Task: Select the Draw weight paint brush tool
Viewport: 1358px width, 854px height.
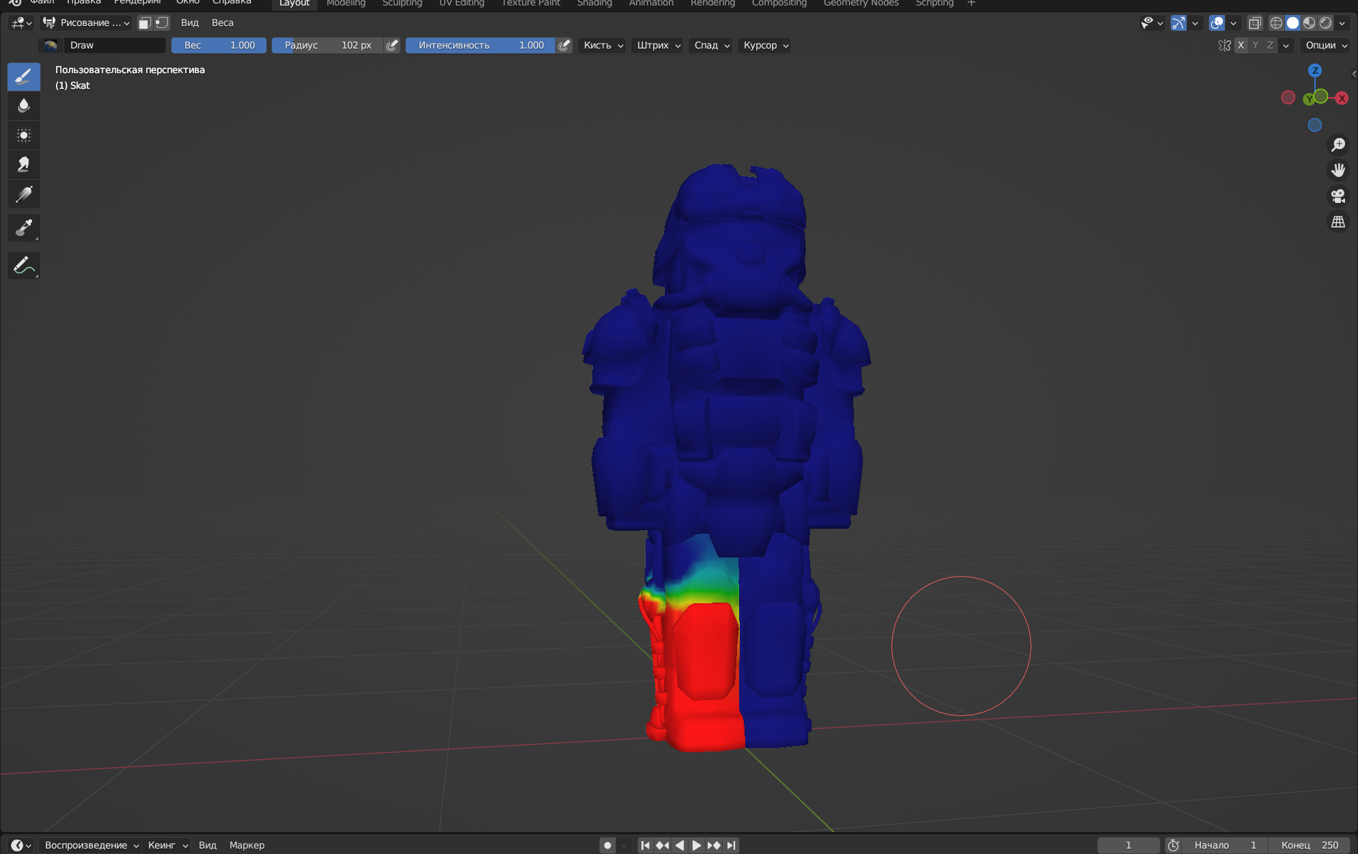Action: click(23, 77)
